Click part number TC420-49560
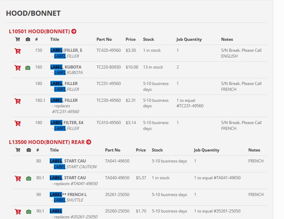The height and width of the screenshot is (219, 284). click(x=108, y=50)
